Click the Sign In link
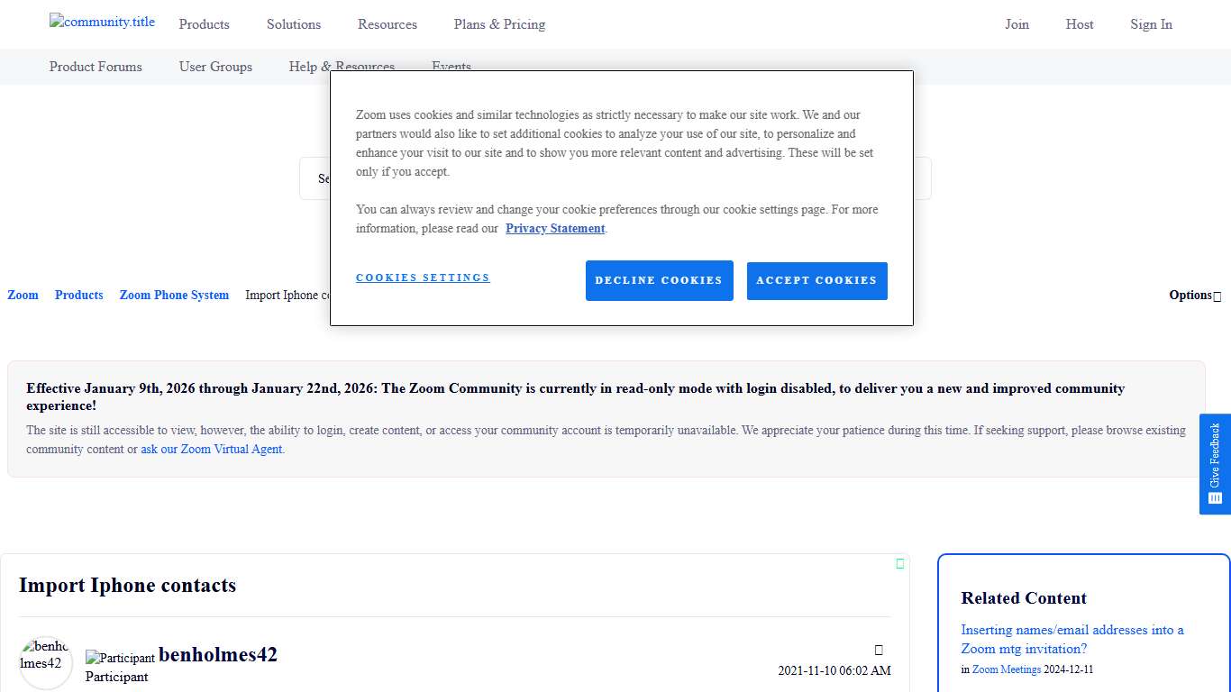1231x692 pixels. pos(1151,24)
